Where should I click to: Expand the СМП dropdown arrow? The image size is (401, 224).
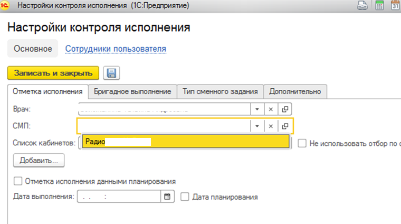256,126
